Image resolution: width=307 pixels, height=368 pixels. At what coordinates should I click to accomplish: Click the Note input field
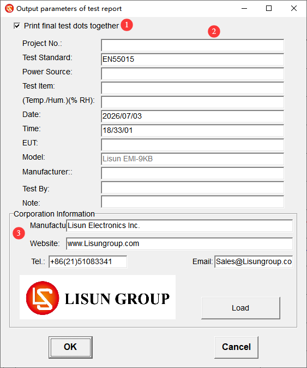(x=192, y=202)
